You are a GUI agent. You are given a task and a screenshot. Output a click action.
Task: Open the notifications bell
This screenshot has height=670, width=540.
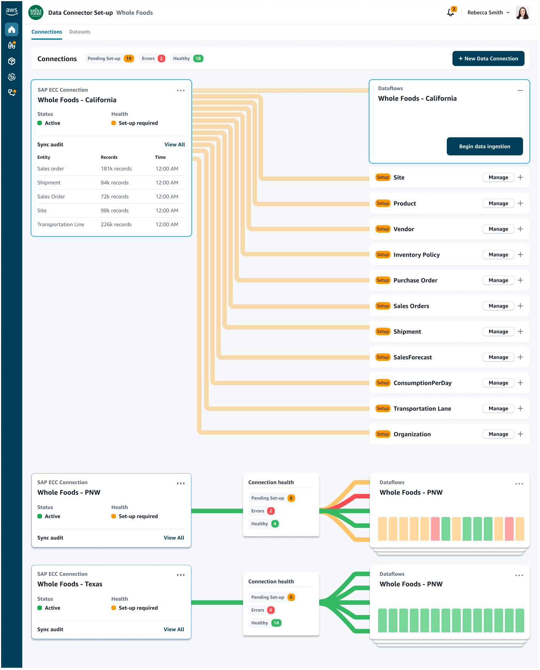[x=451, y=12]
